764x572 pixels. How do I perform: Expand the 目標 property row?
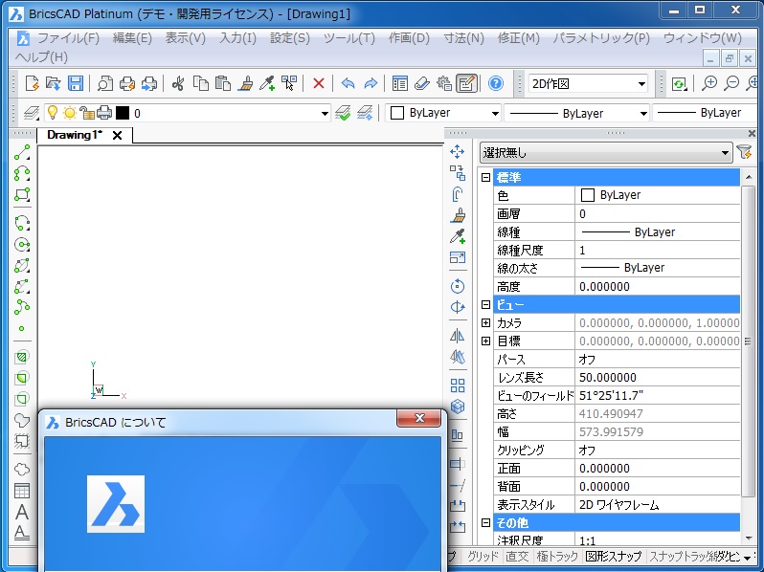(485, 341)
